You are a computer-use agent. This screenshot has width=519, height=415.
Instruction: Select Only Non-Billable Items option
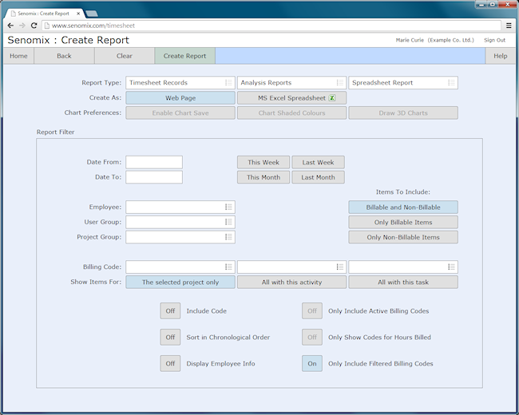[403, 237]
